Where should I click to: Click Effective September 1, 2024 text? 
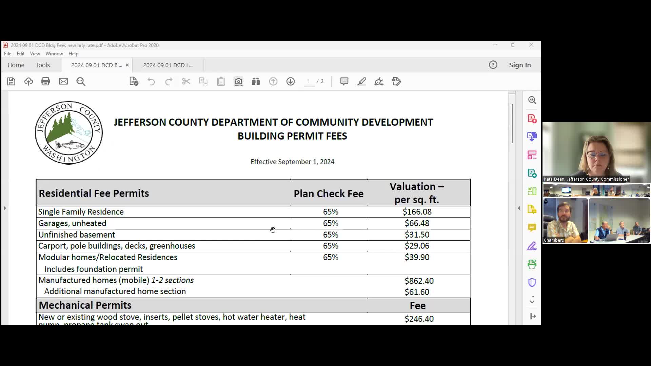(x=292, y=162)
